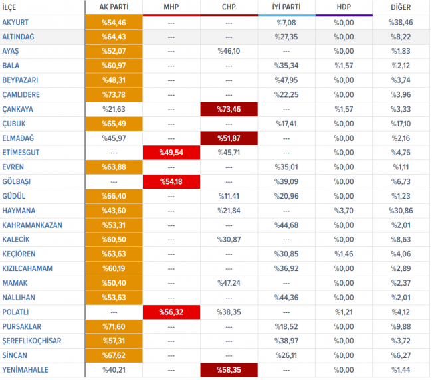The height and width of the screenshot is (380, 432).
Task: Select the ŞEREFLİKOÇHİSAR district name
Action: 31,341
